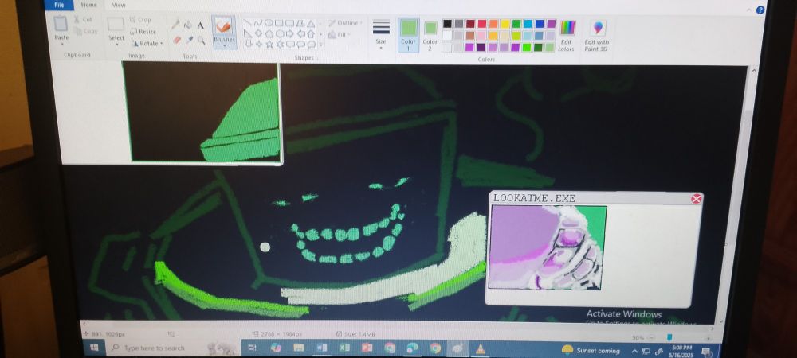This screenshot has width=797, height=358.
Task: Choose the Pentagon shape
Action: click(269, 33)
